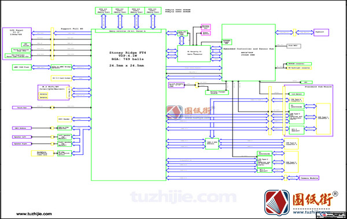Select the Battery Charger block
Image resolution: width=347 pixels, height=219 pixels.
[217, 92]
